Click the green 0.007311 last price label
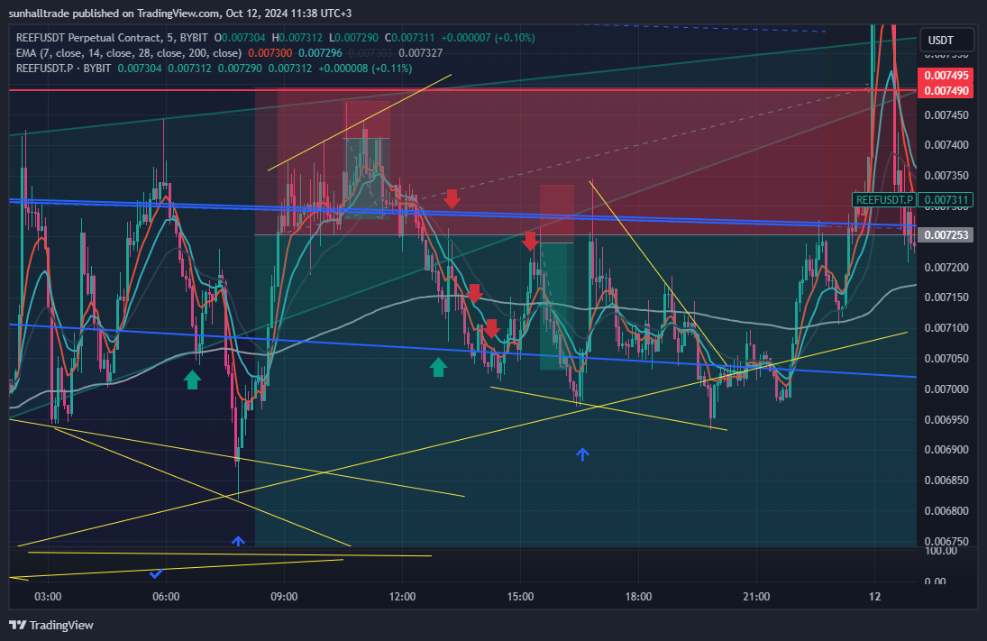Screen dimensions: 987x641 pos(946,200)
